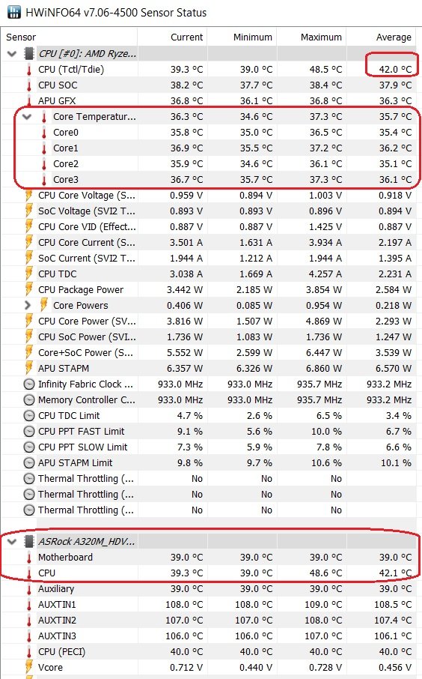Screen dimensions: 422x679
Task: Click thermometer icon next to AUXTIN1
Action: tap(29, 605)
